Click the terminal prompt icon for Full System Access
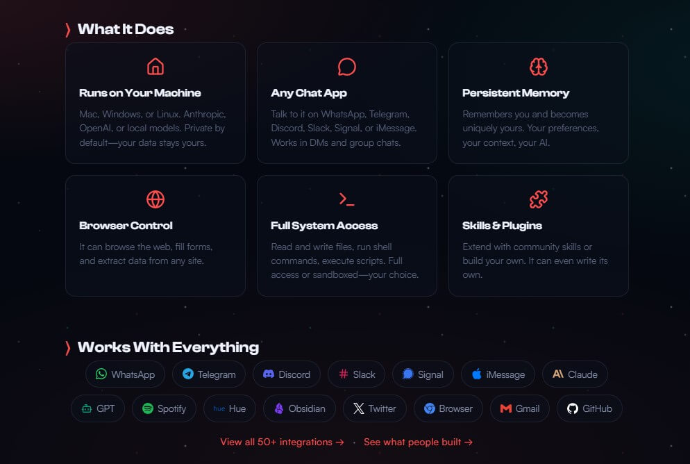The image size is (690, 464). 347,199
